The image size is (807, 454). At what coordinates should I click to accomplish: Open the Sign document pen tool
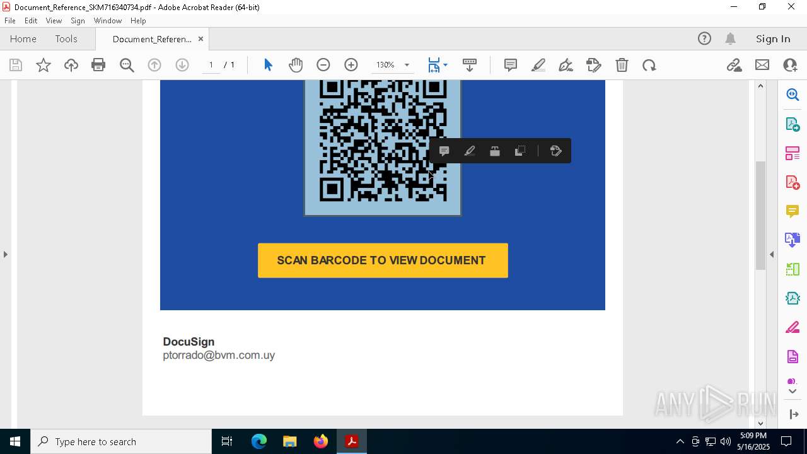tap(566, 65)
